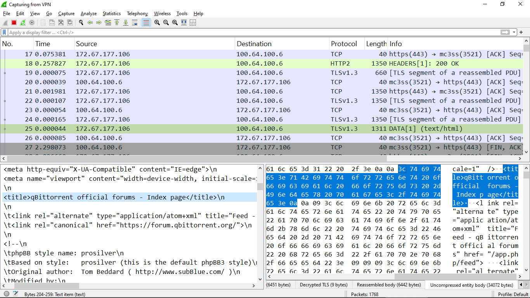The width and height of the screenshot is (530, 298).
Task: Open the Tools menu
Action: [182, 14]
